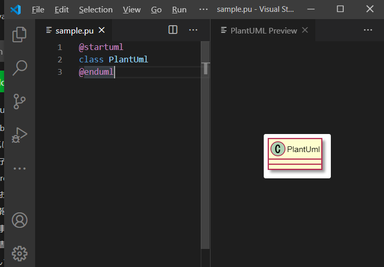The height and width of the screenshot is (267, 384).
Task: Click the VS Code logo icon
Action: [15, 9]
